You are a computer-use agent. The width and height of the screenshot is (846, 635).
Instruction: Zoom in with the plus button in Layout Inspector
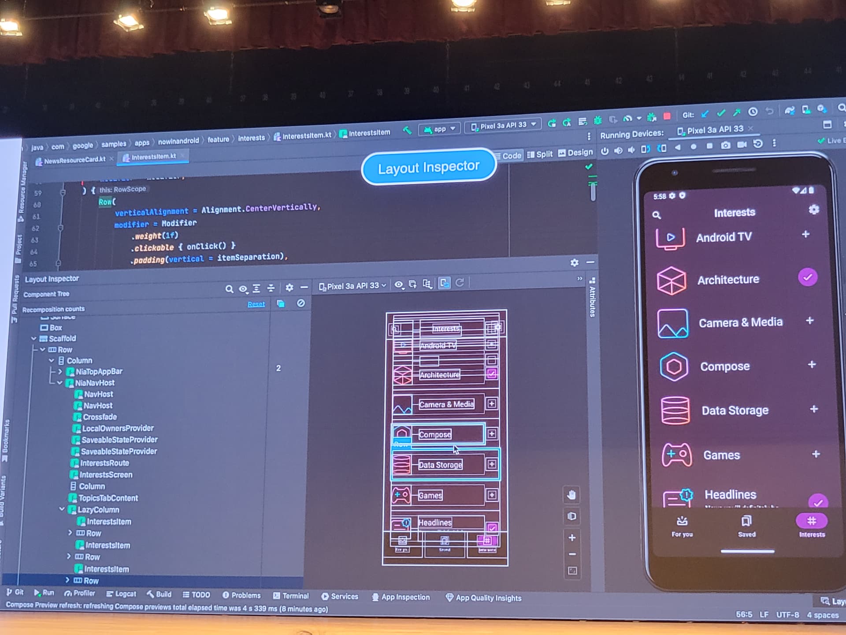tap(572, 538)
